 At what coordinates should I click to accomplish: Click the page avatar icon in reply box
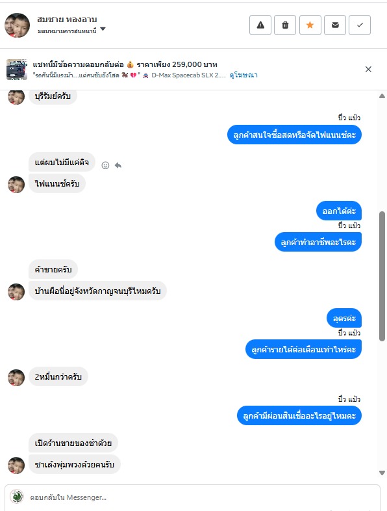(17, 497)
